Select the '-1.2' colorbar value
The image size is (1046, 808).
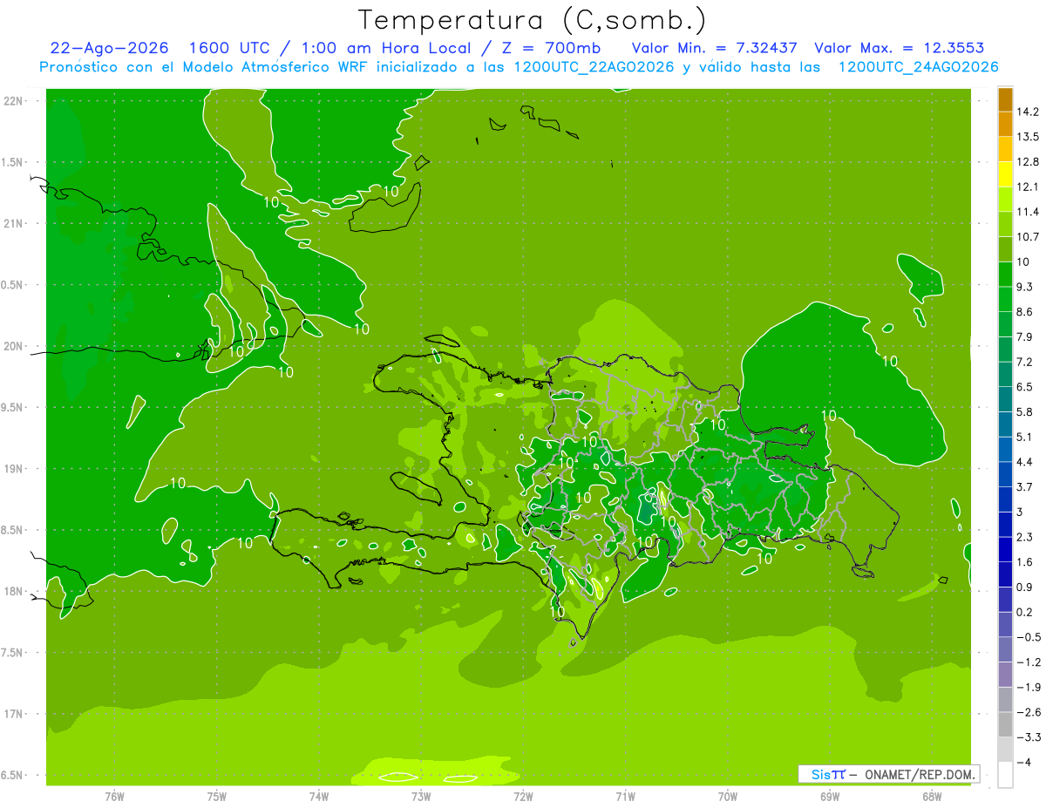click(x=1028, y=662)
